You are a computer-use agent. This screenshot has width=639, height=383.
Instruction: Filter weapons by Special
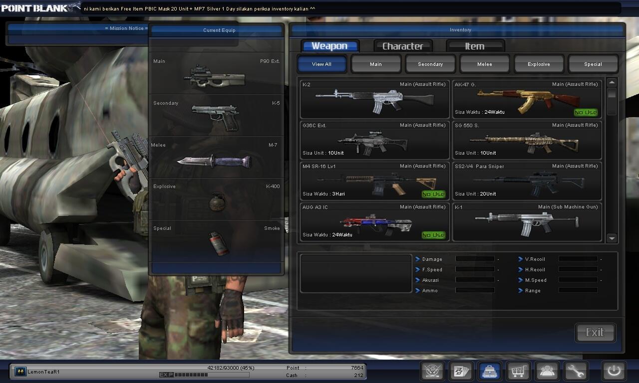(x=593, y=64)
